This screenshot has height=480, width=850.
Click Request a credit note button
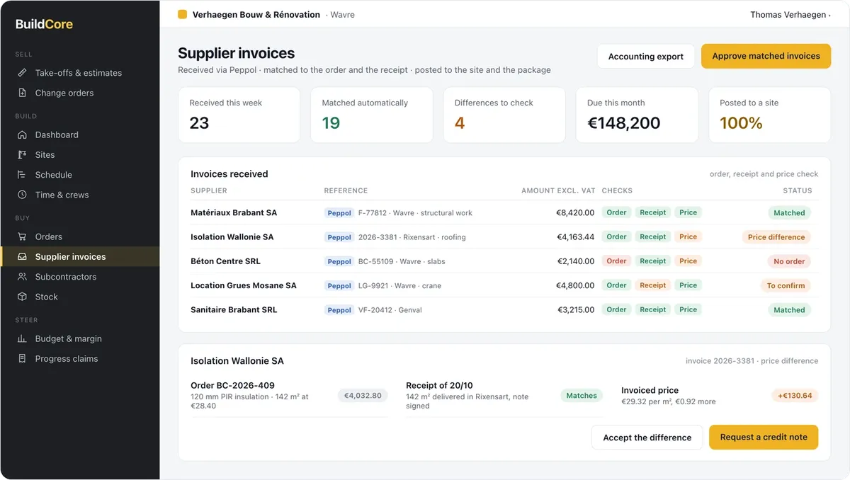(764, 438)
